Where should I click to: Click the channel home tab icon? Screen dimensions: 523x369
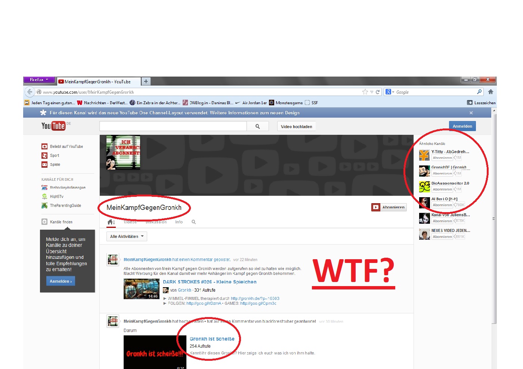tap(111, 222)
